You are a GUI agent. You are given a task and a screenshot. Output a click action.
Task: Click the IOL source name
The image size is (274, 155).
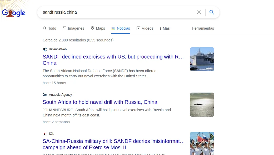51,134
